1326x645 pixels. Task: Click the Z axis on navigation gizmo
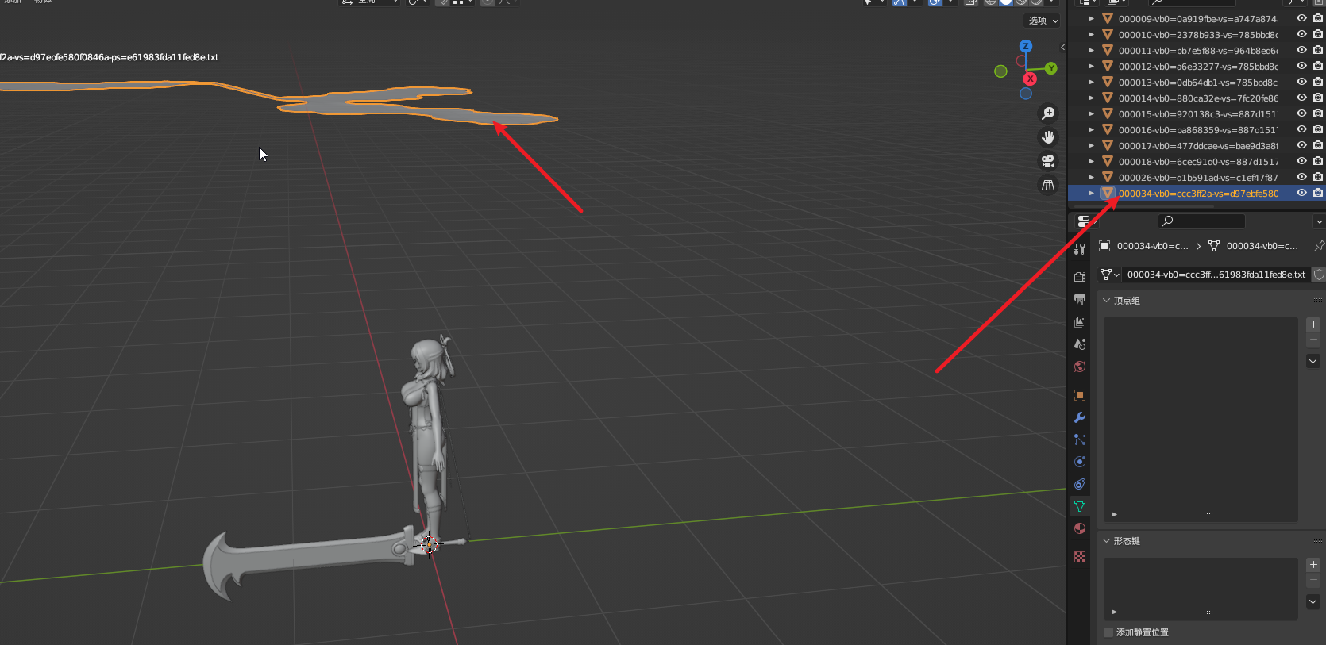[x=1025, y=47]
